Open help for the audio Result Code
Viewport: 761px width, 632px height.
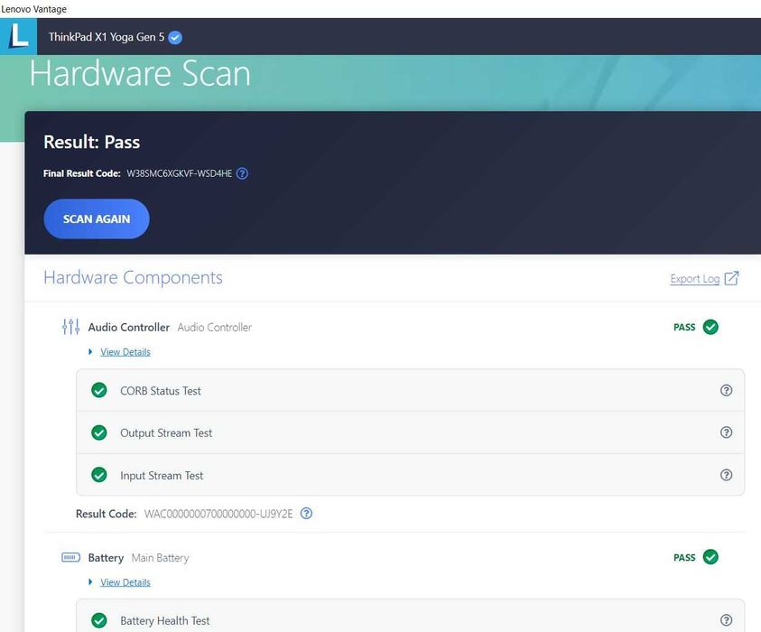(x=306, y=514)
